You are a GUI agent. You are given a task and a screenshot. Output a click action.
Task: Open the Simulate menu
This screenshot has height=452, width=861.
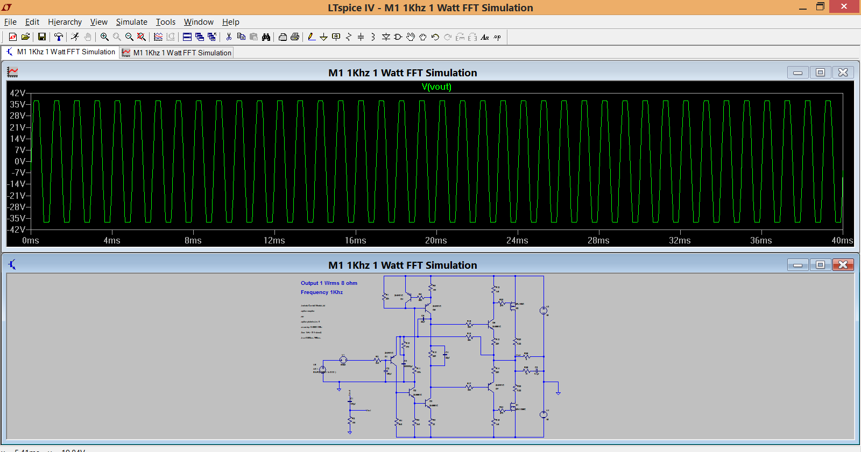[x=131, y=22]
